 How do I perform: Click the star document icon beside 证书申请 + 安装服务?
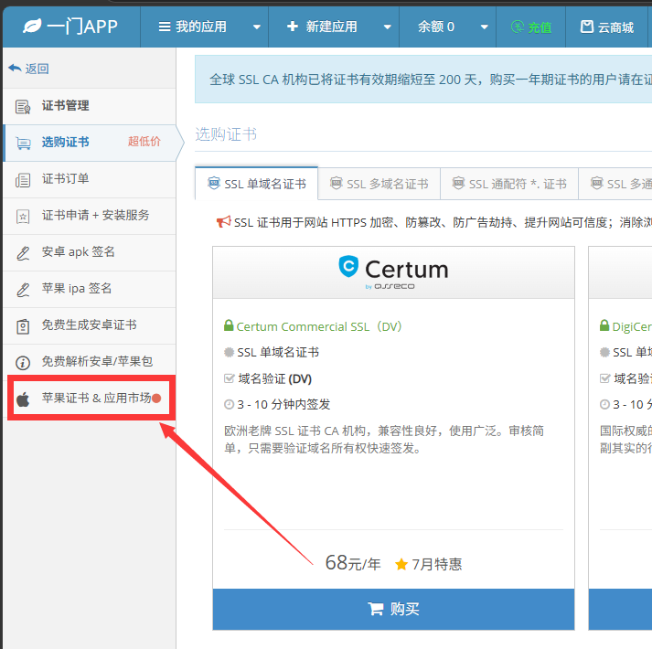coord(23,217)
